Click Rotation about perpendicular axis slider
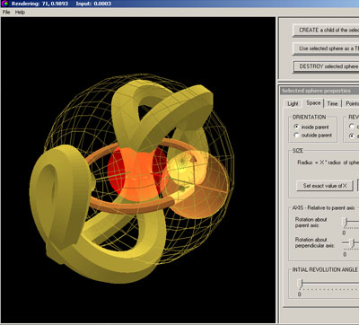The image size is (359, 325). [351, 244]
